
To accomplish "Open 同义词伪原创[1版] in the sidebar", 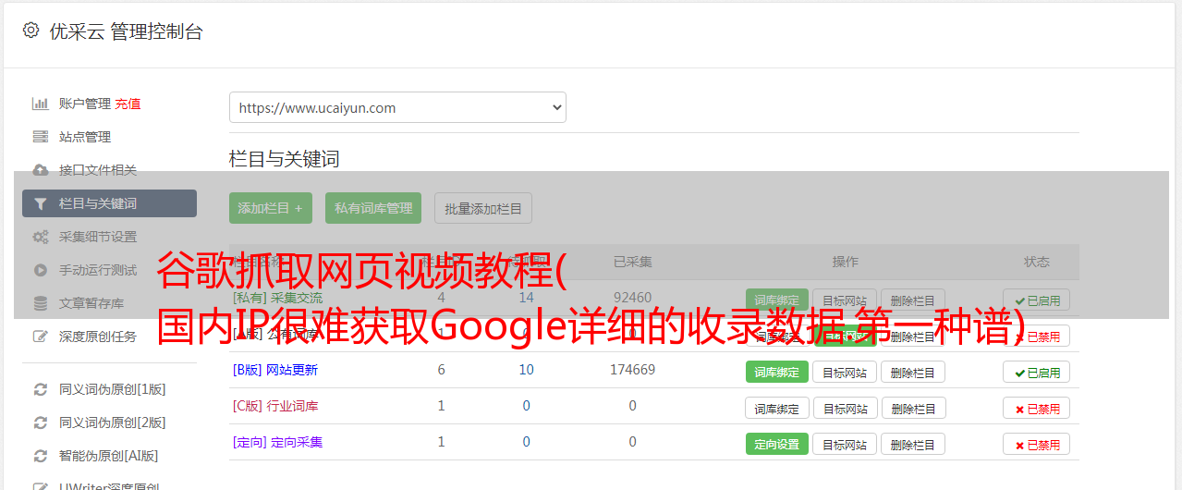I will [x=113, y=389].
